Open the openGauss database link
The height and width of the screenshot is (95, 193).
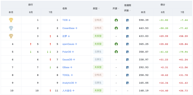[x=68, y=44]
